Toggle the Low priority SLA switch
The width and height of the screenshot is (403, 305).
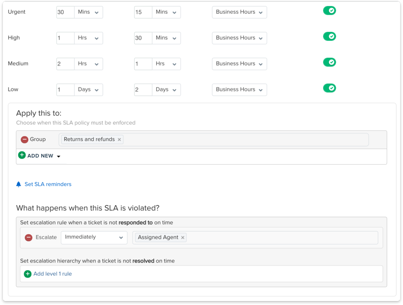pyautogui.click(x=329, y=88)
